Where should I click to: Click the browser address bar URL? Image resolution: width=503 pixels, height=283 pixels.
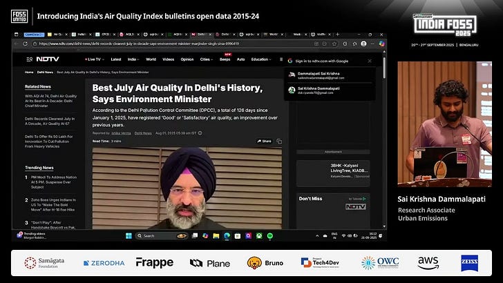coord(139,43)
